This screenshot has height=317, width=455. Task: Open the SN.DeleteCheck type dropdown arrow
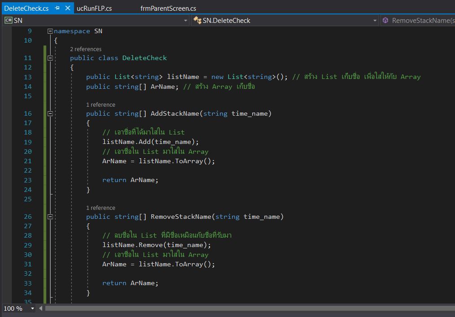pos(375,21)
